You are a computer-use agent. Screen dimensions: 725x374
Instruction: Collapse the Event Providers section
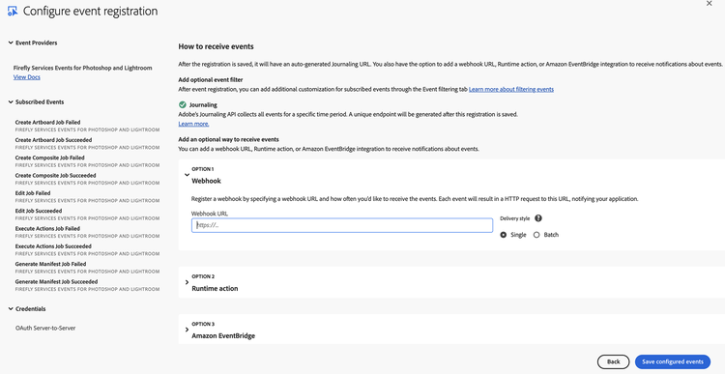(11, 43)
